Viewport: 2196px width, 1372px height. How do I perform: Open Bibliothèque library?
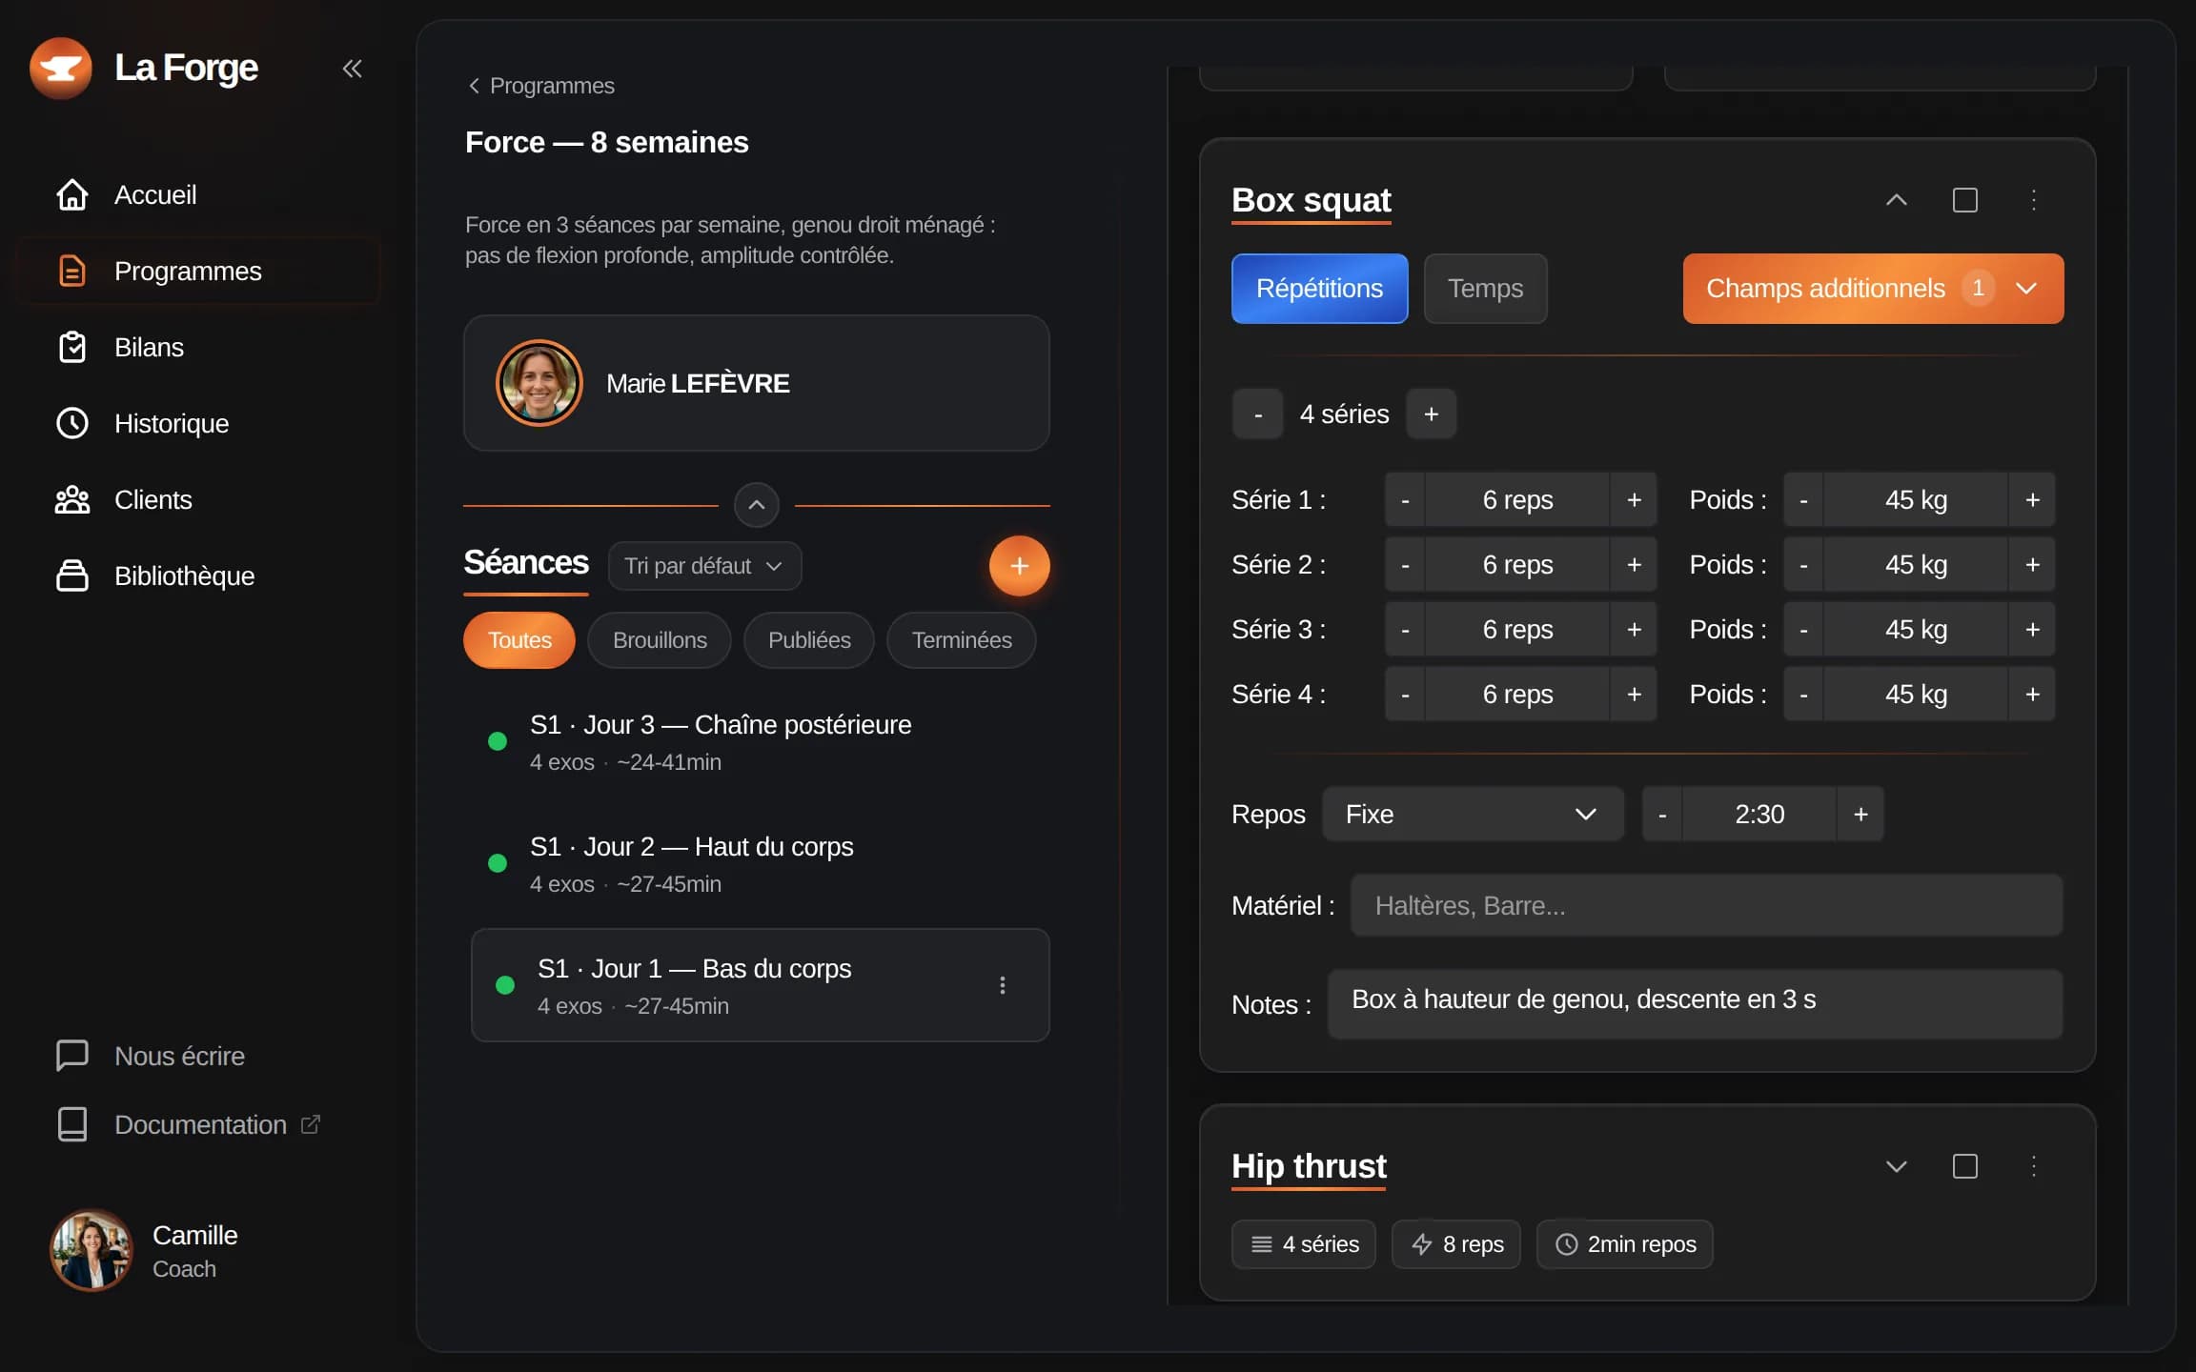tap(198, 575)
